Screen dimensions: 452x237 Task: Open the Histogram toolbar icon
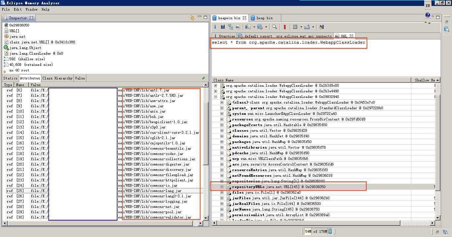(223, 27)
